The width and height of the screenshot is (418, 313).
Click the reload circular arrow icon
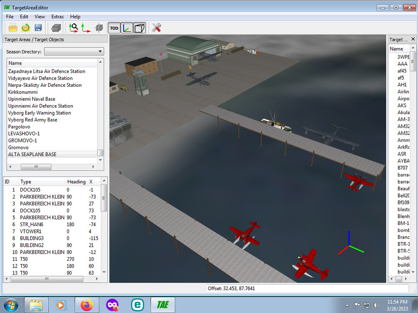pyautogui.click(x=25, y=28)
